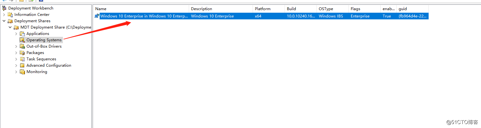Sort by the Description column header

[x=221, y=9]
